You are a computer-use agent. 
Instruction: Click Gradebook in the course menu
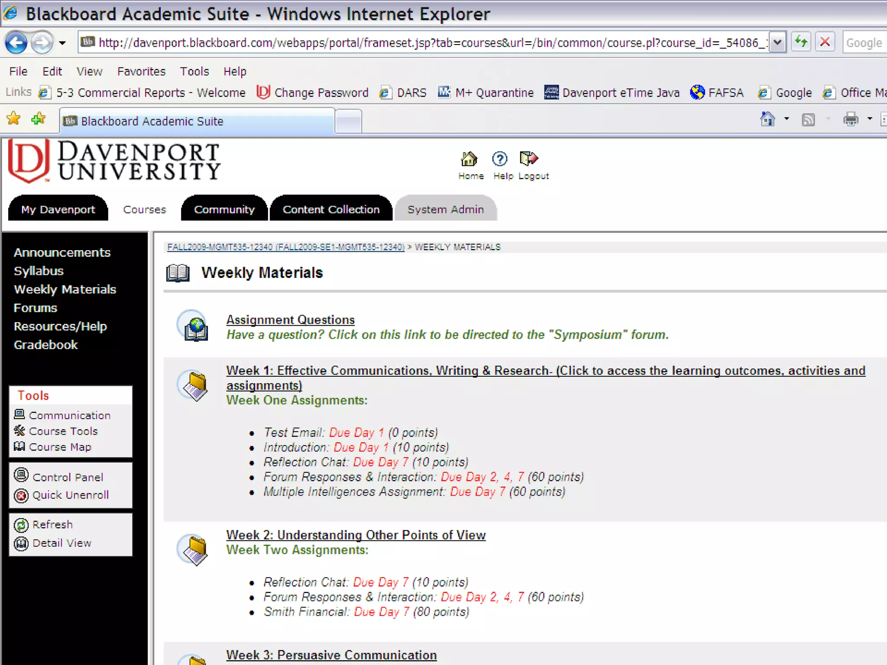[x=45, y=345]
